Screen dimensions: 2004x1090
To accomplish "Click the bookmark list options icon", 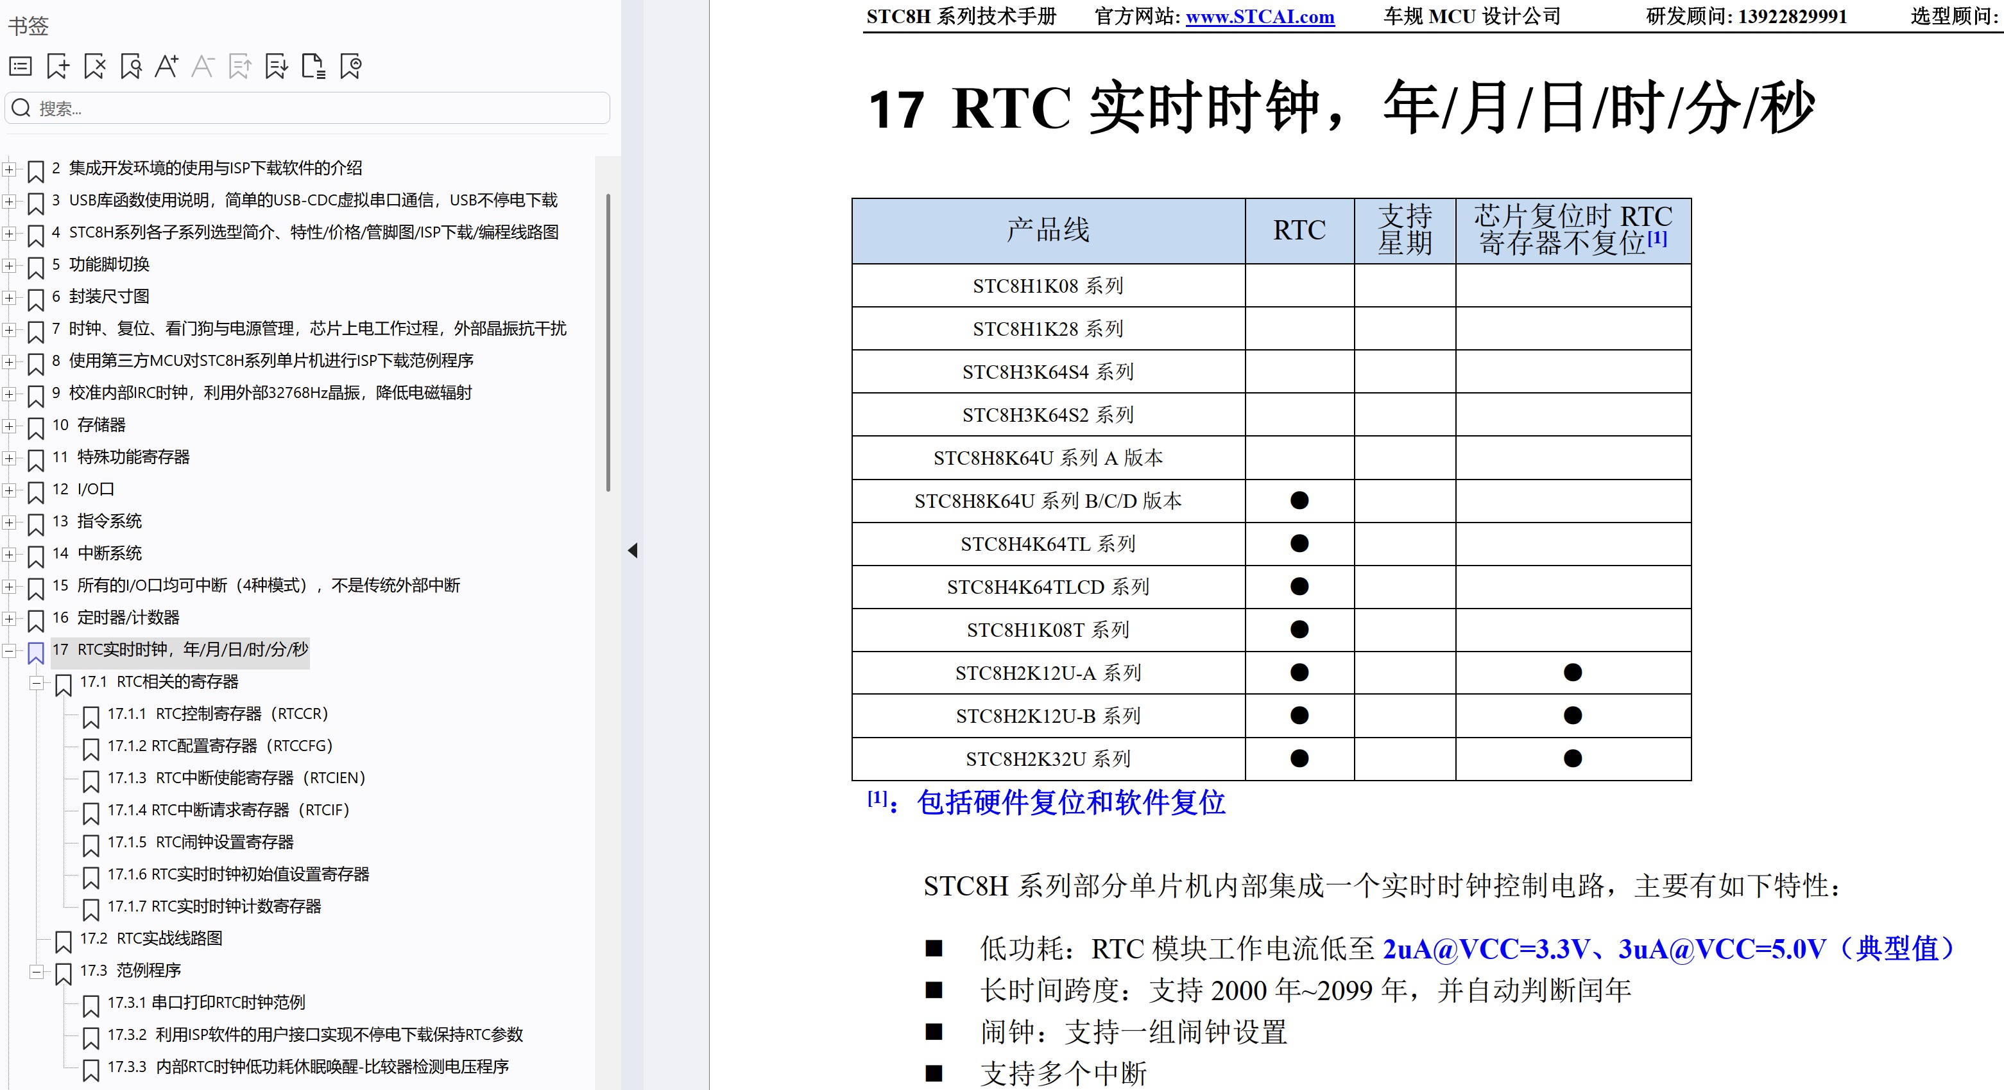I will pos(21,66).
